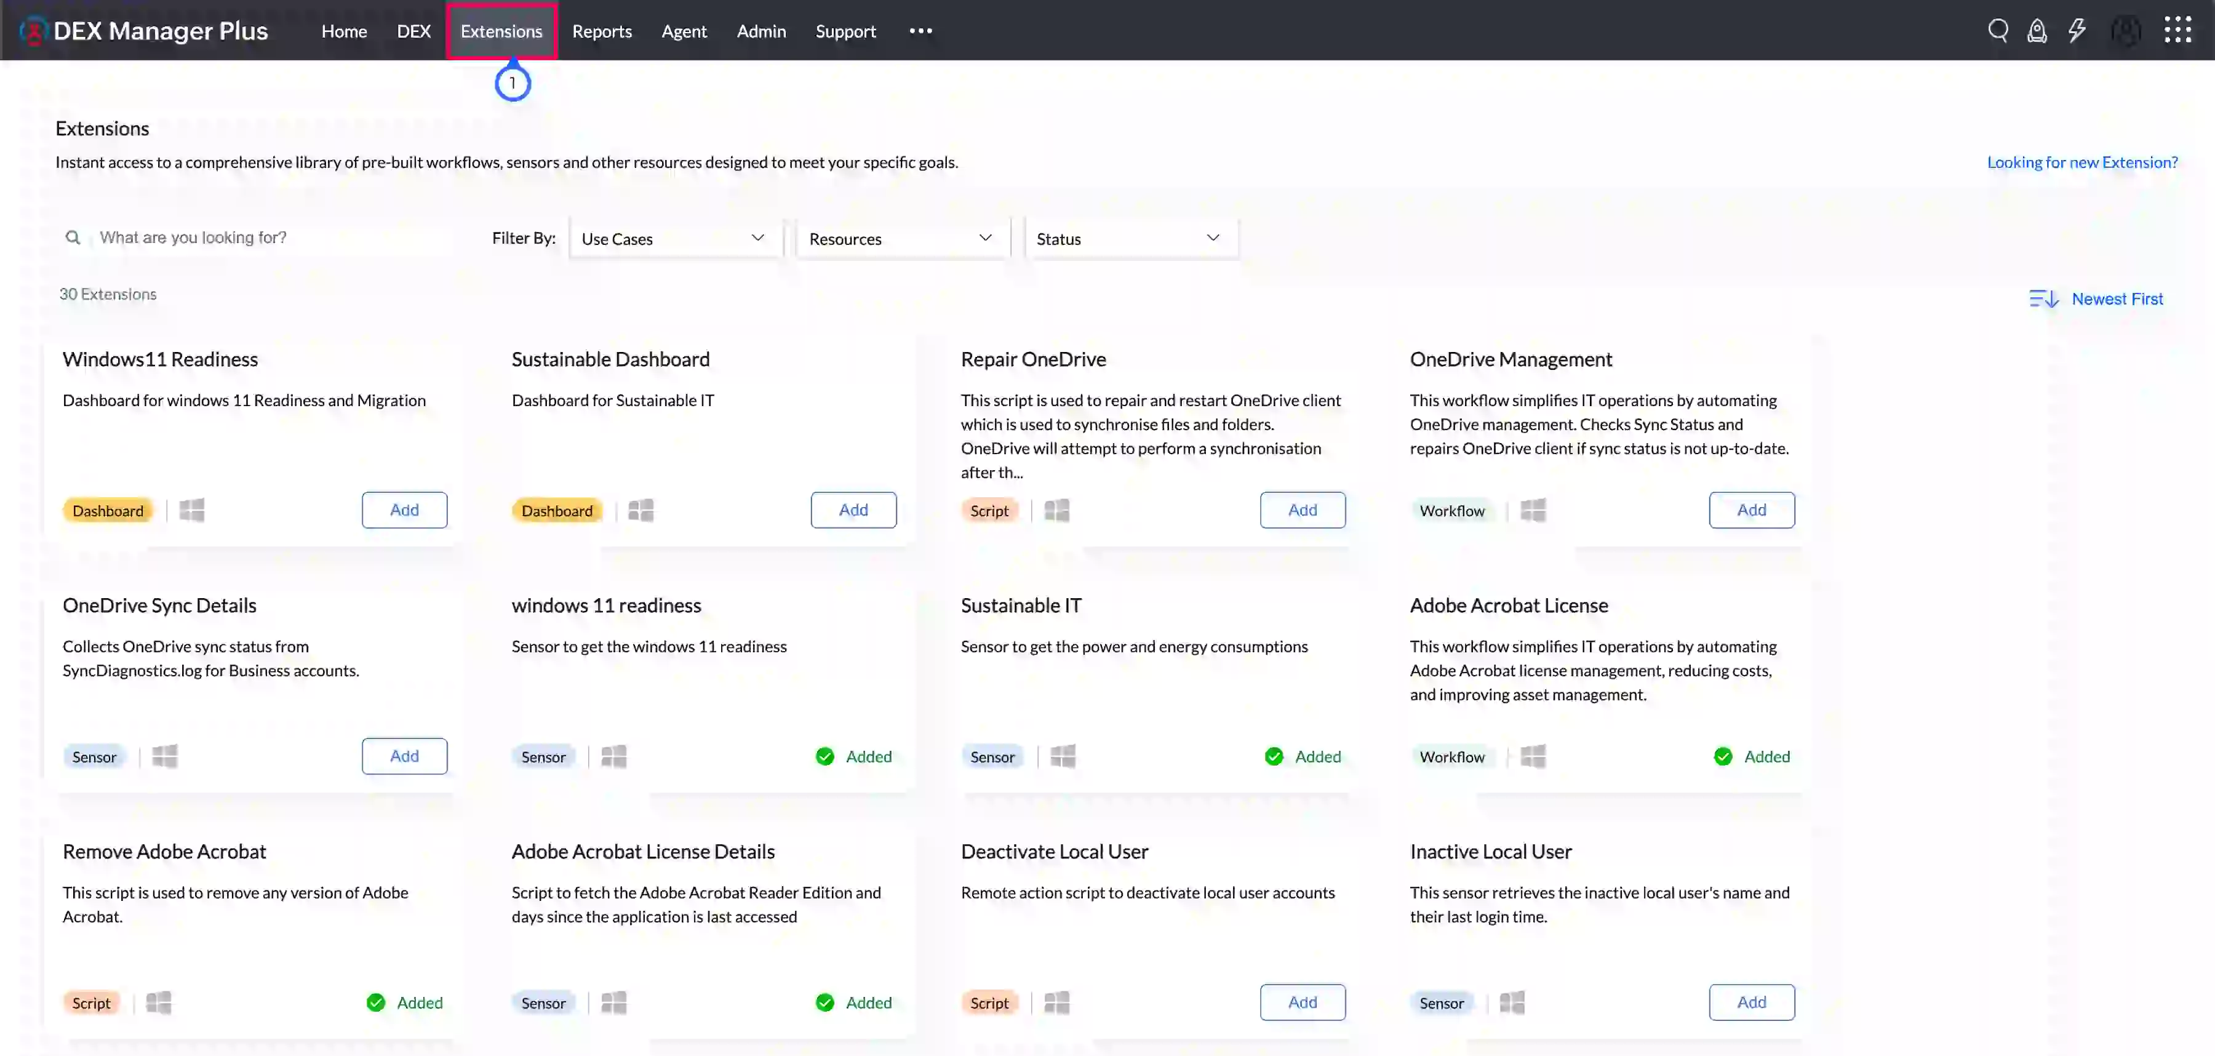
Task: Open the rocket quick-launch icon
Action: click(x=2036, y=31)
